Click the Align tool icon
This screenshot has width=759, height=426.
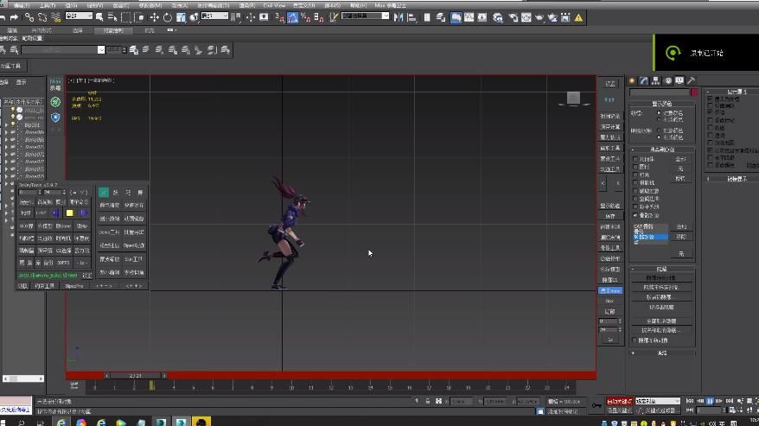pyautogui.click(x=412, y=17)
